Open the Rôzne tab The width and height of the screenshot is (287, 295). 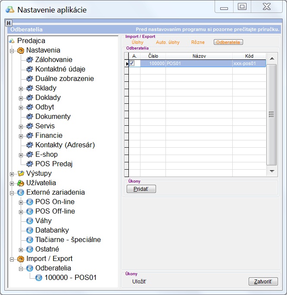198,42
